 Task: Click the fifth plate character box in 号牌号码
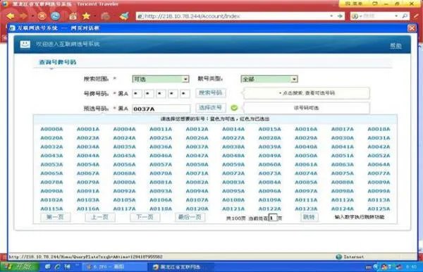click(x=185, y=94)
